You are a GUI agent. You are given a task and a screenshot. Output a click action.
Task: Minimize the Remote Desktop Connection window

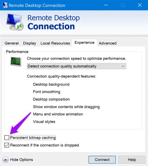pyautogui.click(x=106, y=5)
